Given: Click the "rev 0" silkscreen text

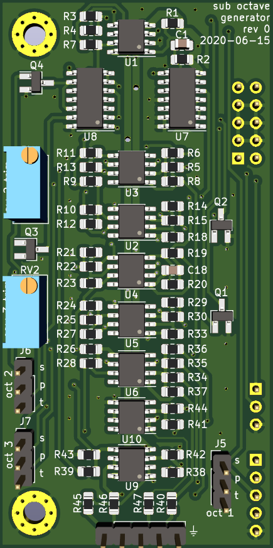Looking at the screenshot, I should [x=257, y=29].
